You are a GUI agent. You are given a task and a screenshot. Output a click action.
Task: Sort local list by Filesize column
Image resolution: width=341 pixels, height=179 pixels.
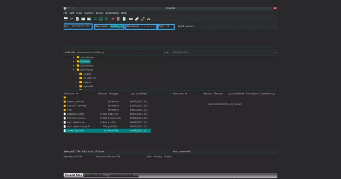102,93
